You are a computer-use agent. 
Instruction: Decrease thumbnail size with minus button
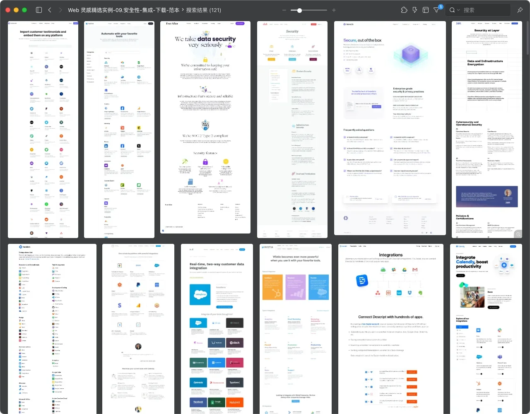point(284,10)
